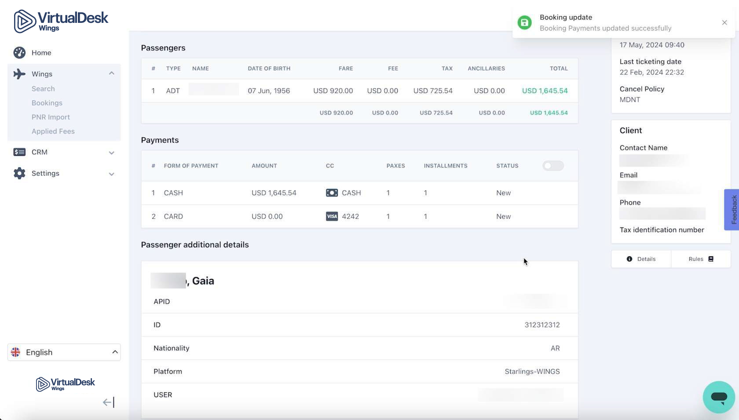Viewport: 739px width, 420px height.
Task: Click the VirtualDesk Wings logo
Action: tap(61, 21)
